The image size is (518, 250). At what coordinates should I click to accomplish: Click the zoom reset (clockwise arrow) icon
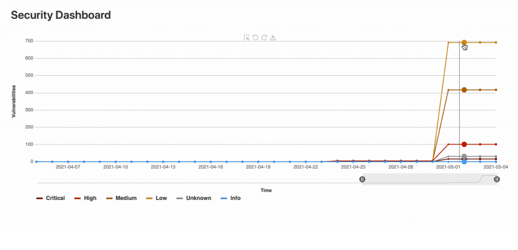[264, 37]
